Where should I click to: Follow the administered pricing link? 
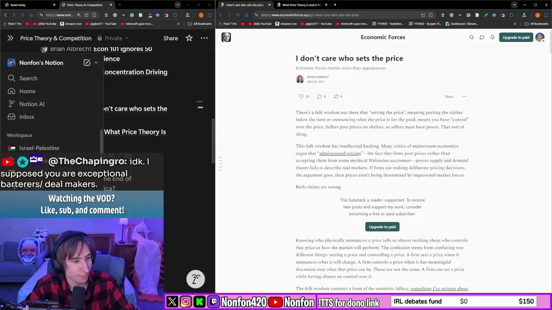coord(340,153)
